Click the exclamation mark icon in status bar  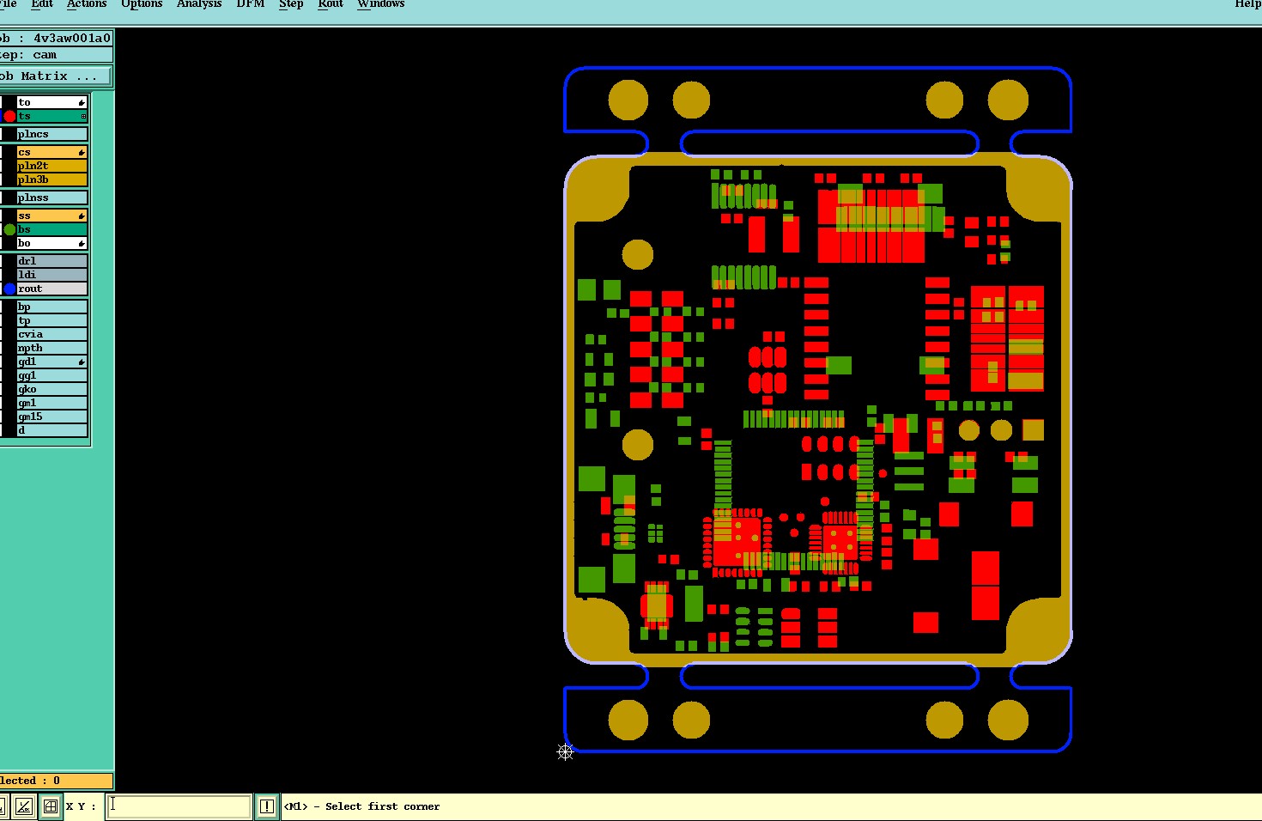coord(267,806)
